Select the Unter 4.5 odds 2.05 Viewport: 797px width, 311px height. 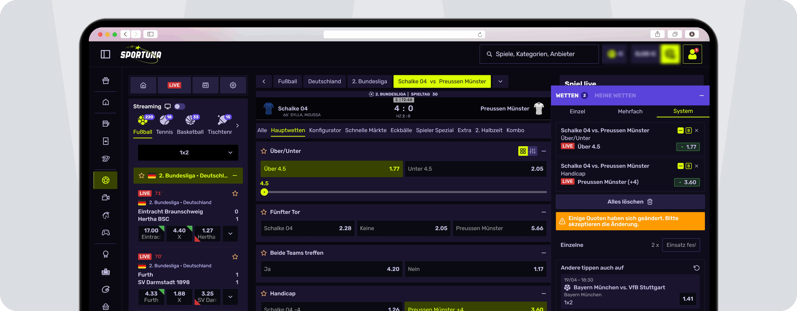pyautogui.click(x=475, y=169)
